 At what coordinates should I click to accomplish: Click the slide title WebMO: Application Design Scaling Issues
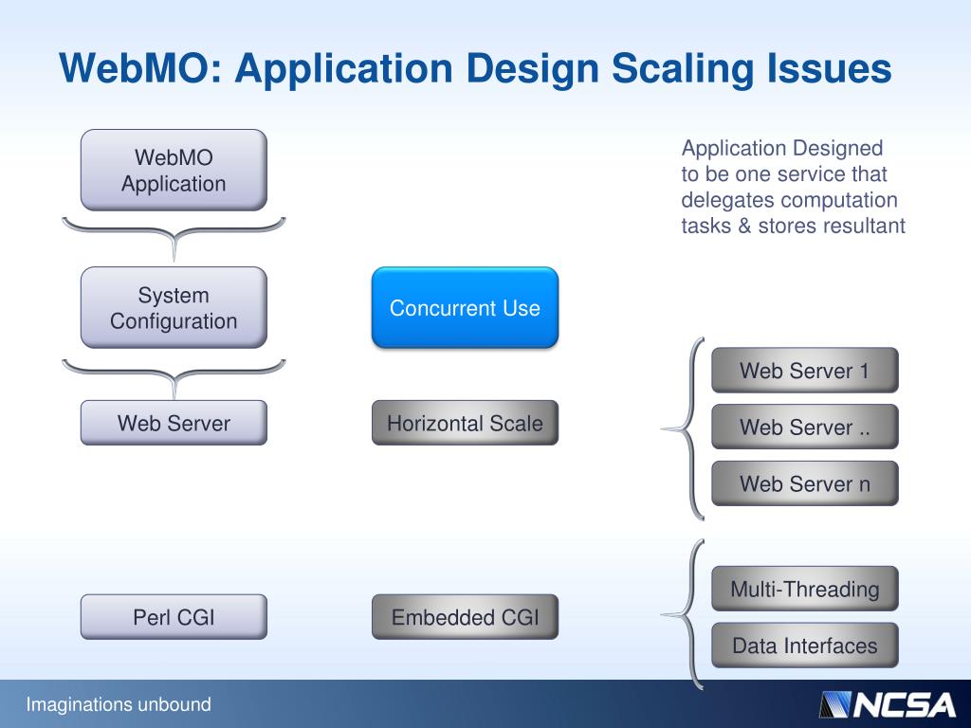[x=475, y=68]
